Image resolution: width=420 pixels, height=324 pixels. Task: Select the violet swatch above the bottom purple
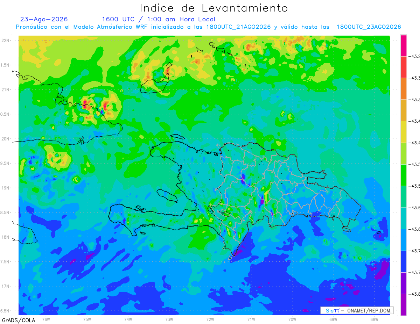pyautogui.click(x=404, y=283)
